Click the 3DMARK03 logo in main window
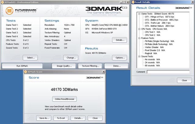 click(106, 9)
